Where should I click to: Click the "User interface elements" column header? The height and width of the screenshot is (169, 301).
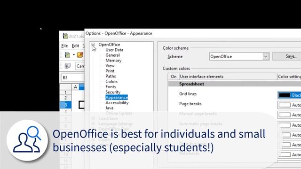tap(228, 77)
